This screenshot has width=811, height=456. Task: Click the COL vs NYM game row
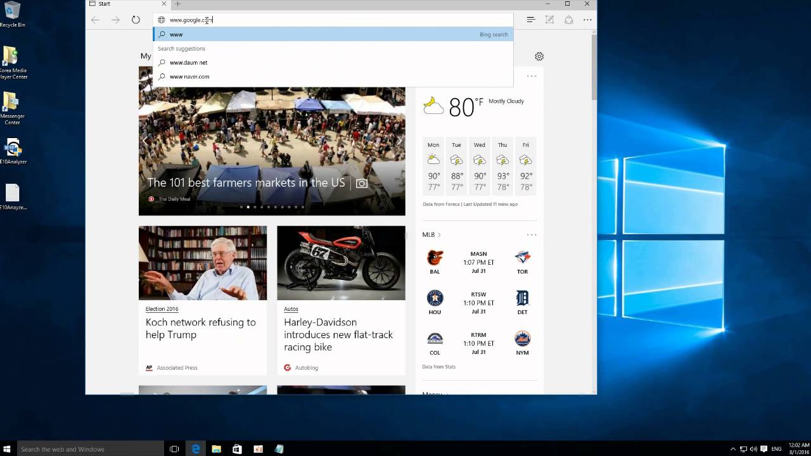tap(479, 343)
